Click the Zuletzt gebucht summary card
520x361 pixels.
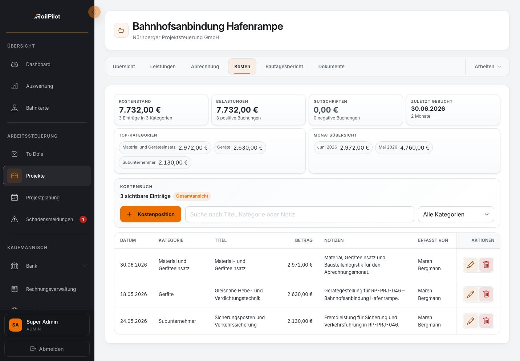(x=453, y=110)
